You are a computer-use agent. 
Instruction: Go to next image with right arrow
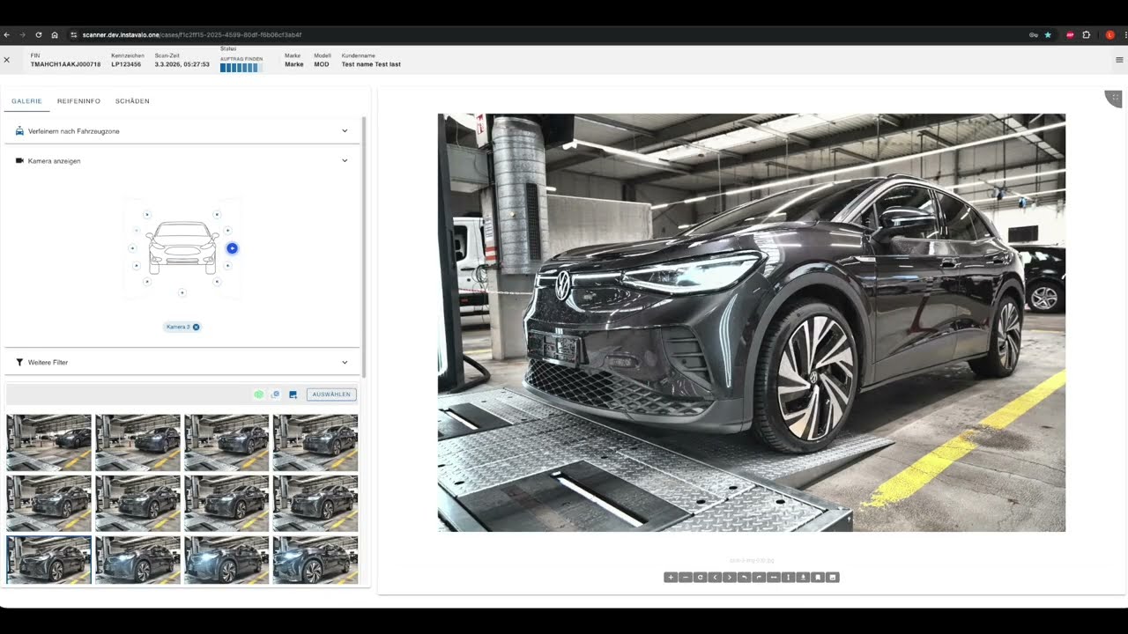[x=730, y=578]
